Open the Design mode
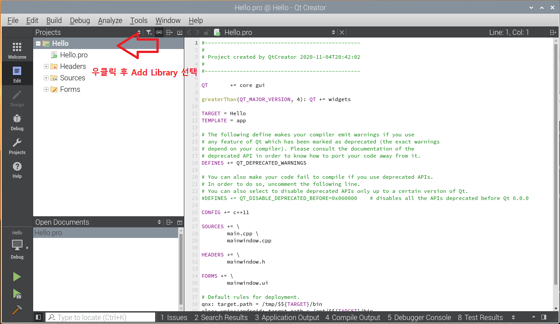The width and height of the screenshot is (560, 324). coord(17,98)
